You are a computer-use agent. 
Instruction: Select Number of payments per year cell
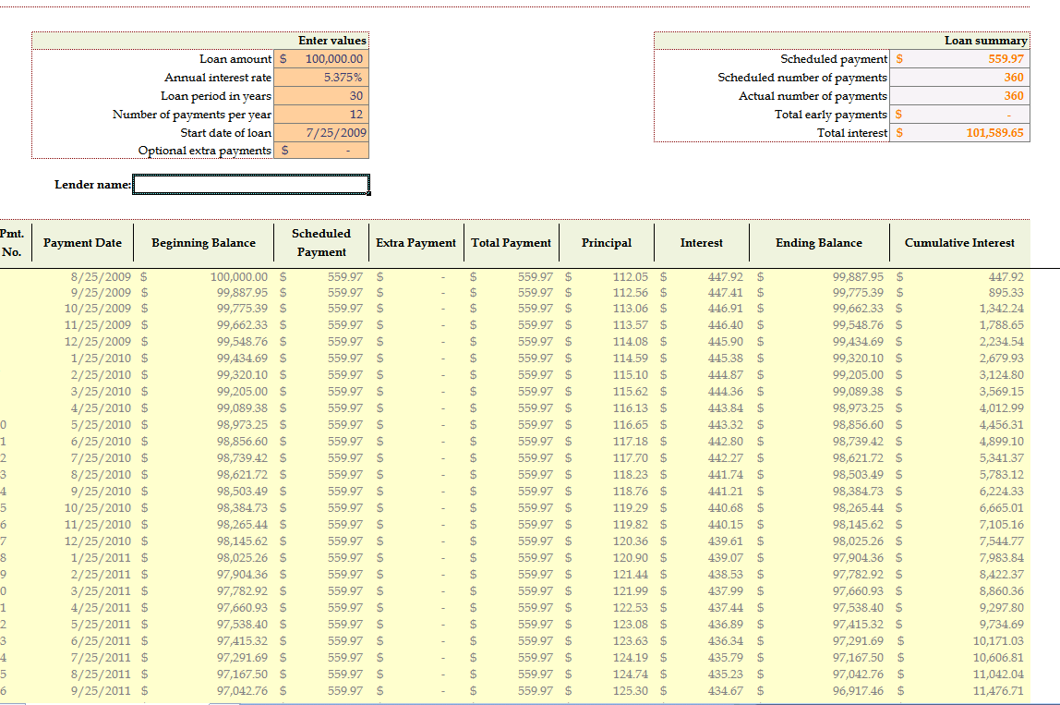(x=321, y=114)
